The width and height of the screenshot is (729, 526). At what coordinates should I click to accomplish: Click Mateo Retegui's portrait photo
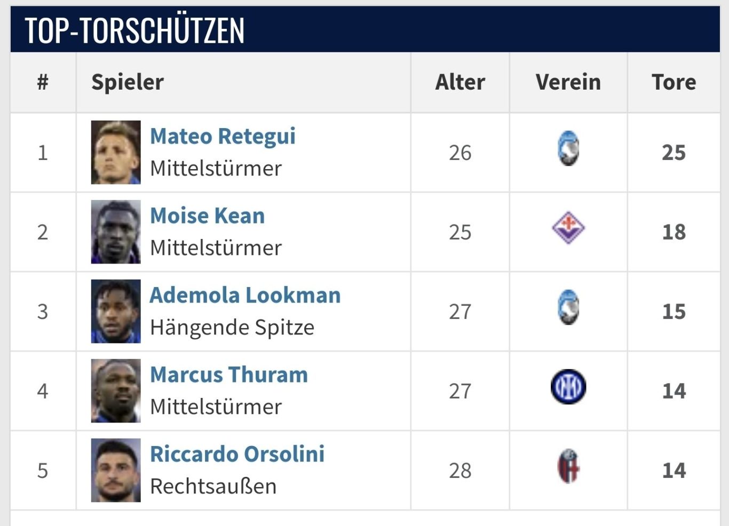116,152
